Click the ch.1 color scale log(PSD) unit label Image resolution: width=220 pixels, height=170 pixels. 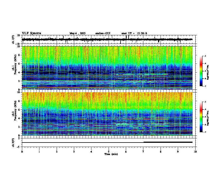(208, 72)
